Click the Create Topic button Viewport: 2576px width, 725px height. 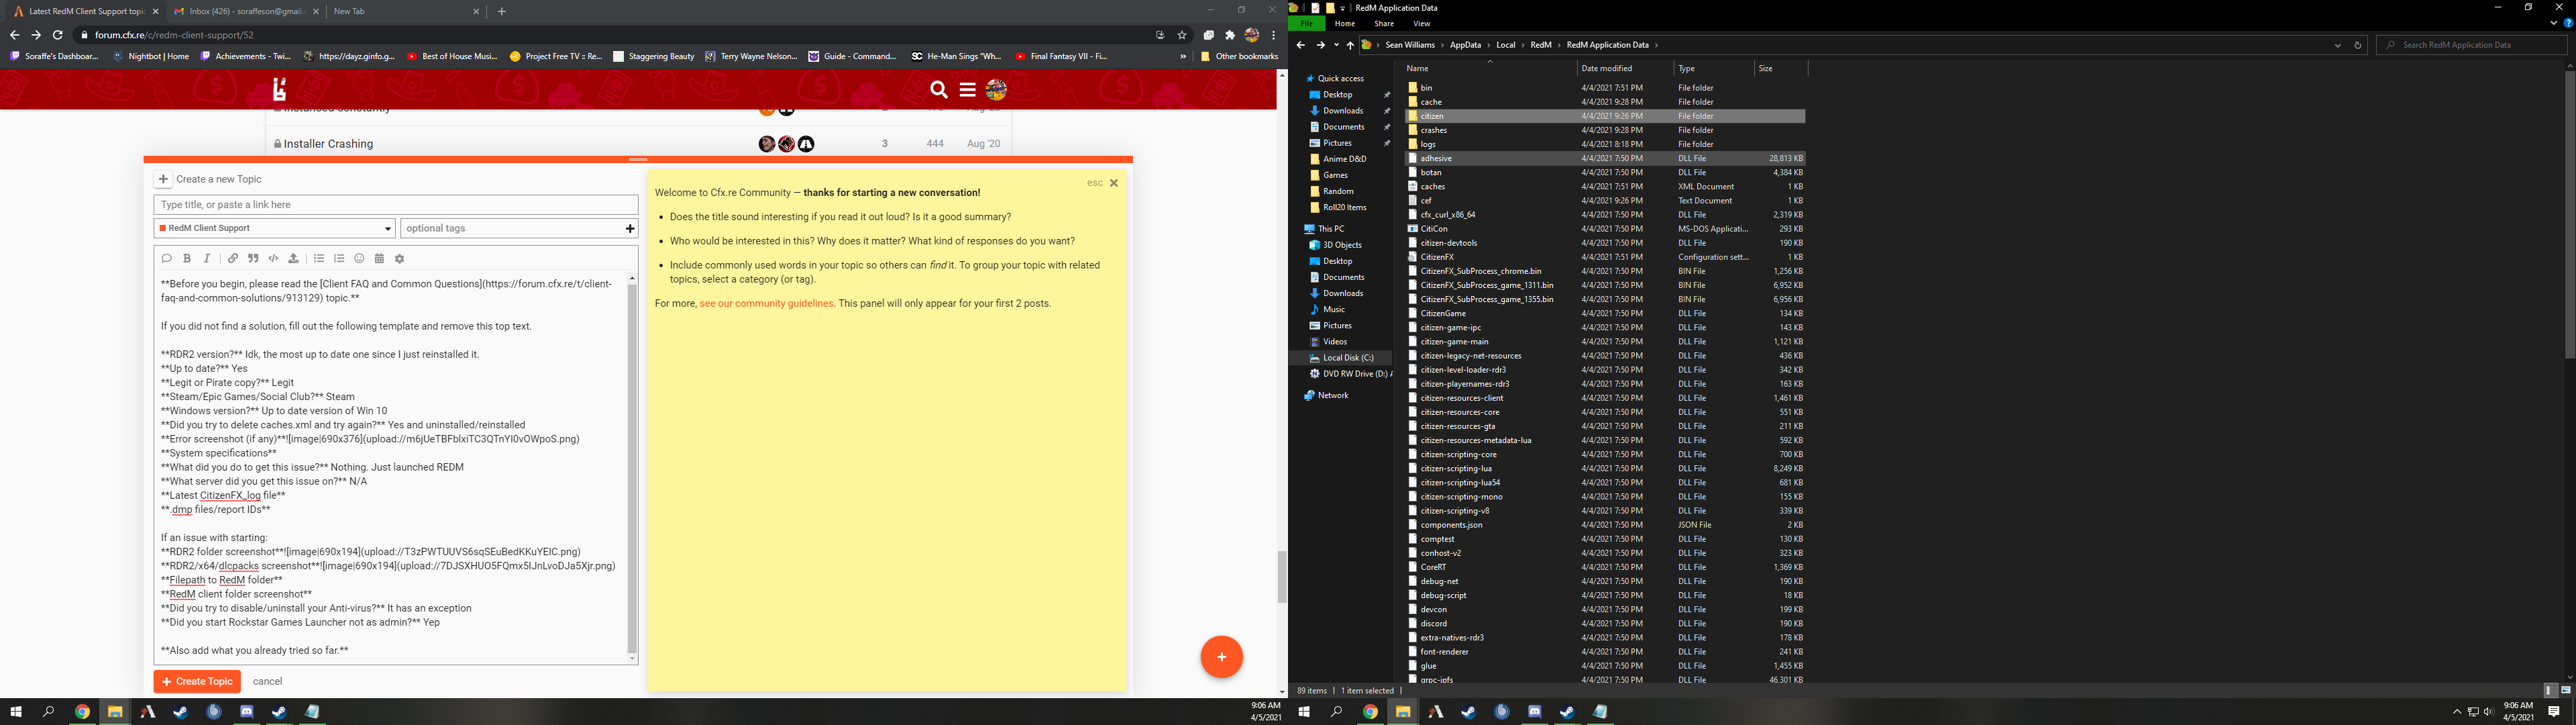coord(197,681)
